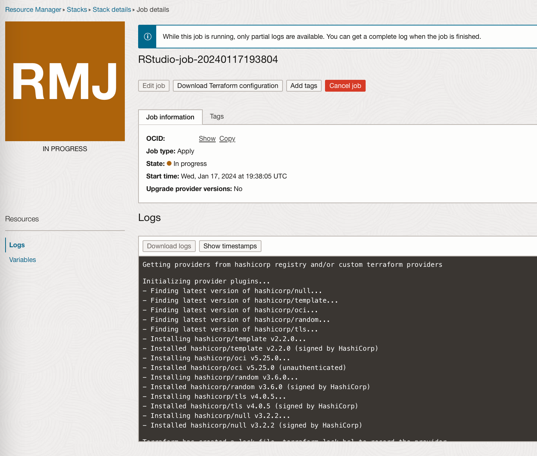Click the Resources sidebar heading

(x=22, y=219)
